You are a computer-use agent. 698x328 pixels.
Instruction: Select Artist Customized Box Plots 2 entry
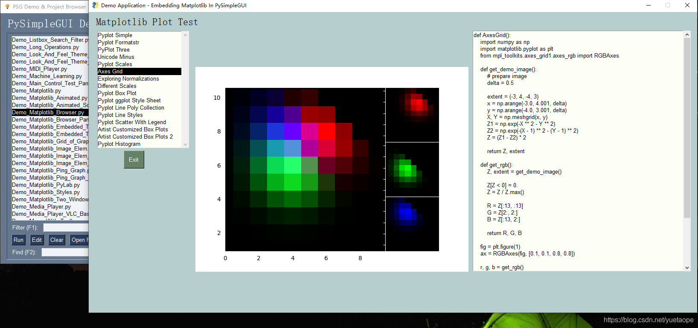139,136
